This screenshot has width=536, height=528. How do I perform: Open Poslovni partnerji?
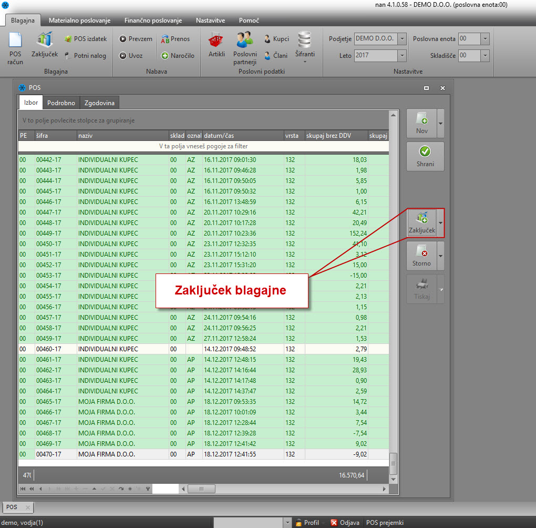pyautogui.click(x=245, y=48)
